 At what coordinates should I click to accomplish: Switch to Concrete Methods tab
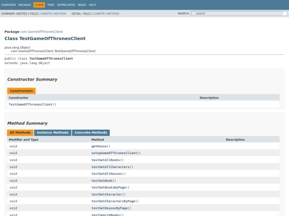coord(90,133)
